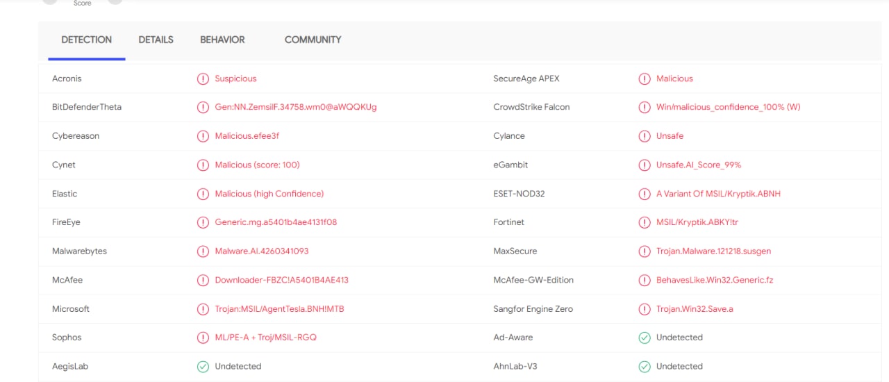
Task: Click the Score label at top
Action: coord(83,3)
